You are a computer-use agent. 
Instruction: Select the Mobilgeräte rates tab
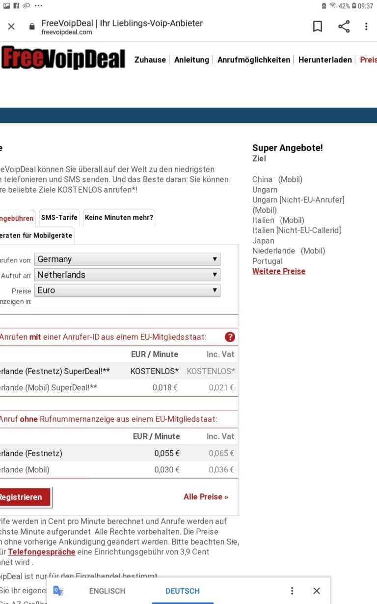36,235
